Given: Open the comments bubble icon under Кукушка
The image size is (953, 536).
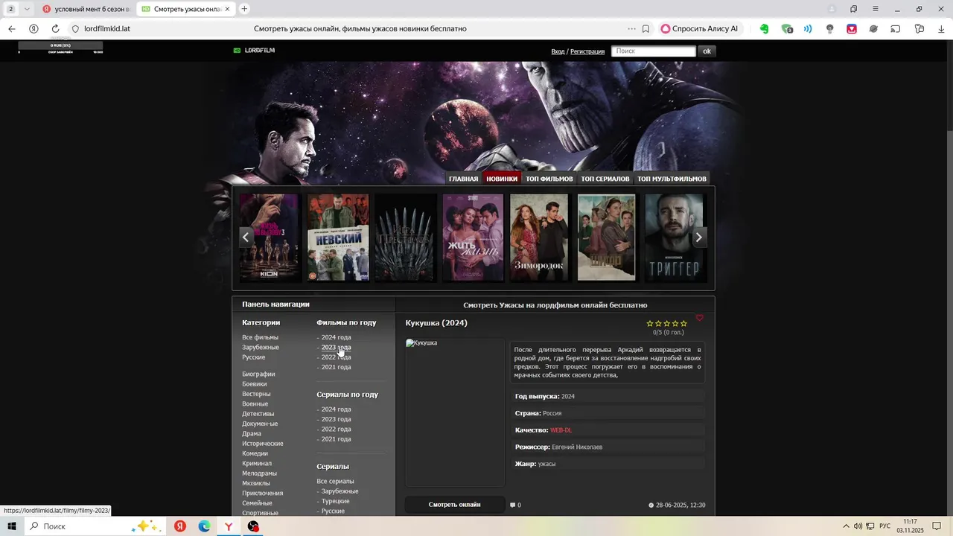Looking at the screenshot, I should tap(513, 505).
